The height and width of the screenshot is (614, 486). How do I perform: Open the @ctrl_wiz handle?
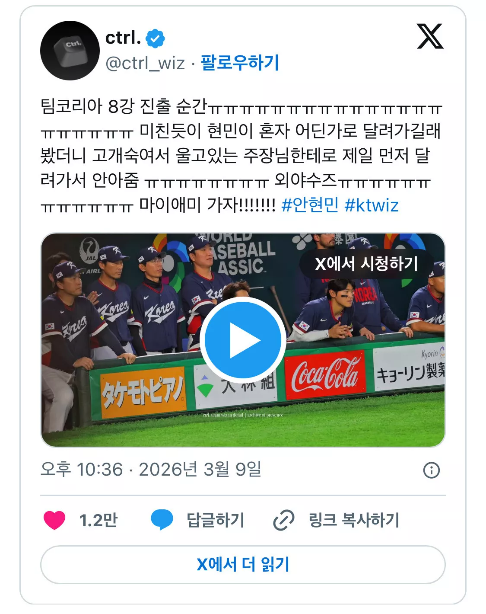point(145,64)
